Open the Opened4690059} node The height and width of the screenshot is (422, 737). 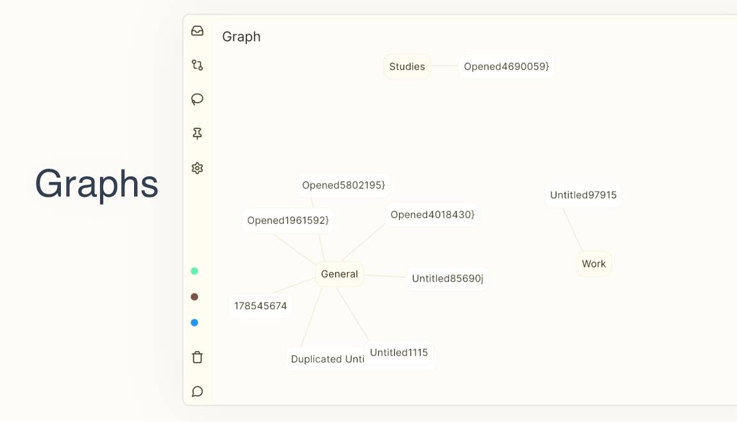pos(506,67)
